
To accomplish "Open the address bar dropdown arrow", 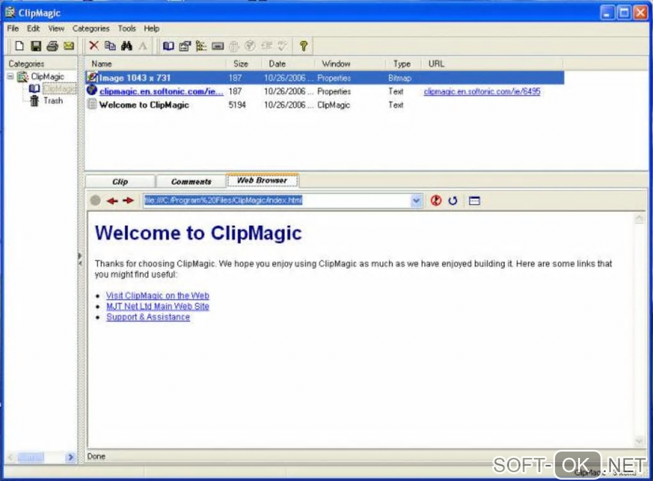I will 416,201.
